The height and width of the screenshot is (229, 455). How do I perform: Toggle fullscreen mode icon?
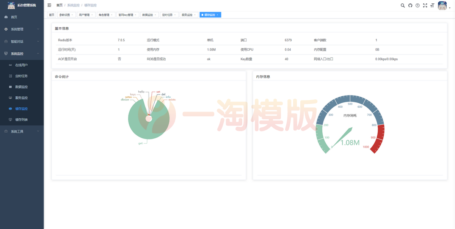click(425, 5)
